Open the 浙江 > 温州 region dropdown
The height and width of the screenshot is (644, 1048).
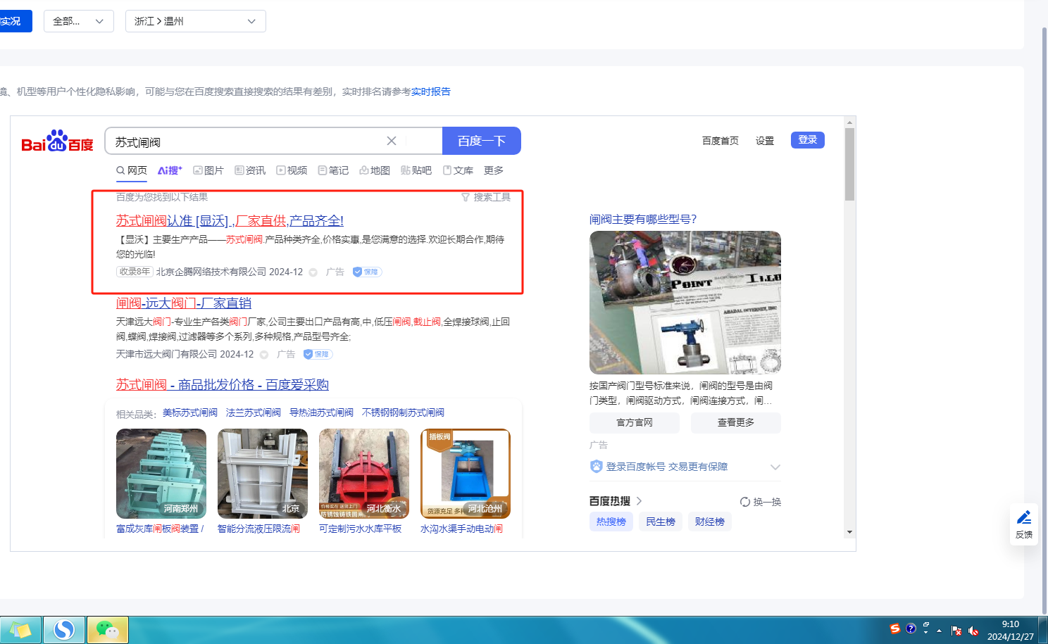tap(196, 21)
